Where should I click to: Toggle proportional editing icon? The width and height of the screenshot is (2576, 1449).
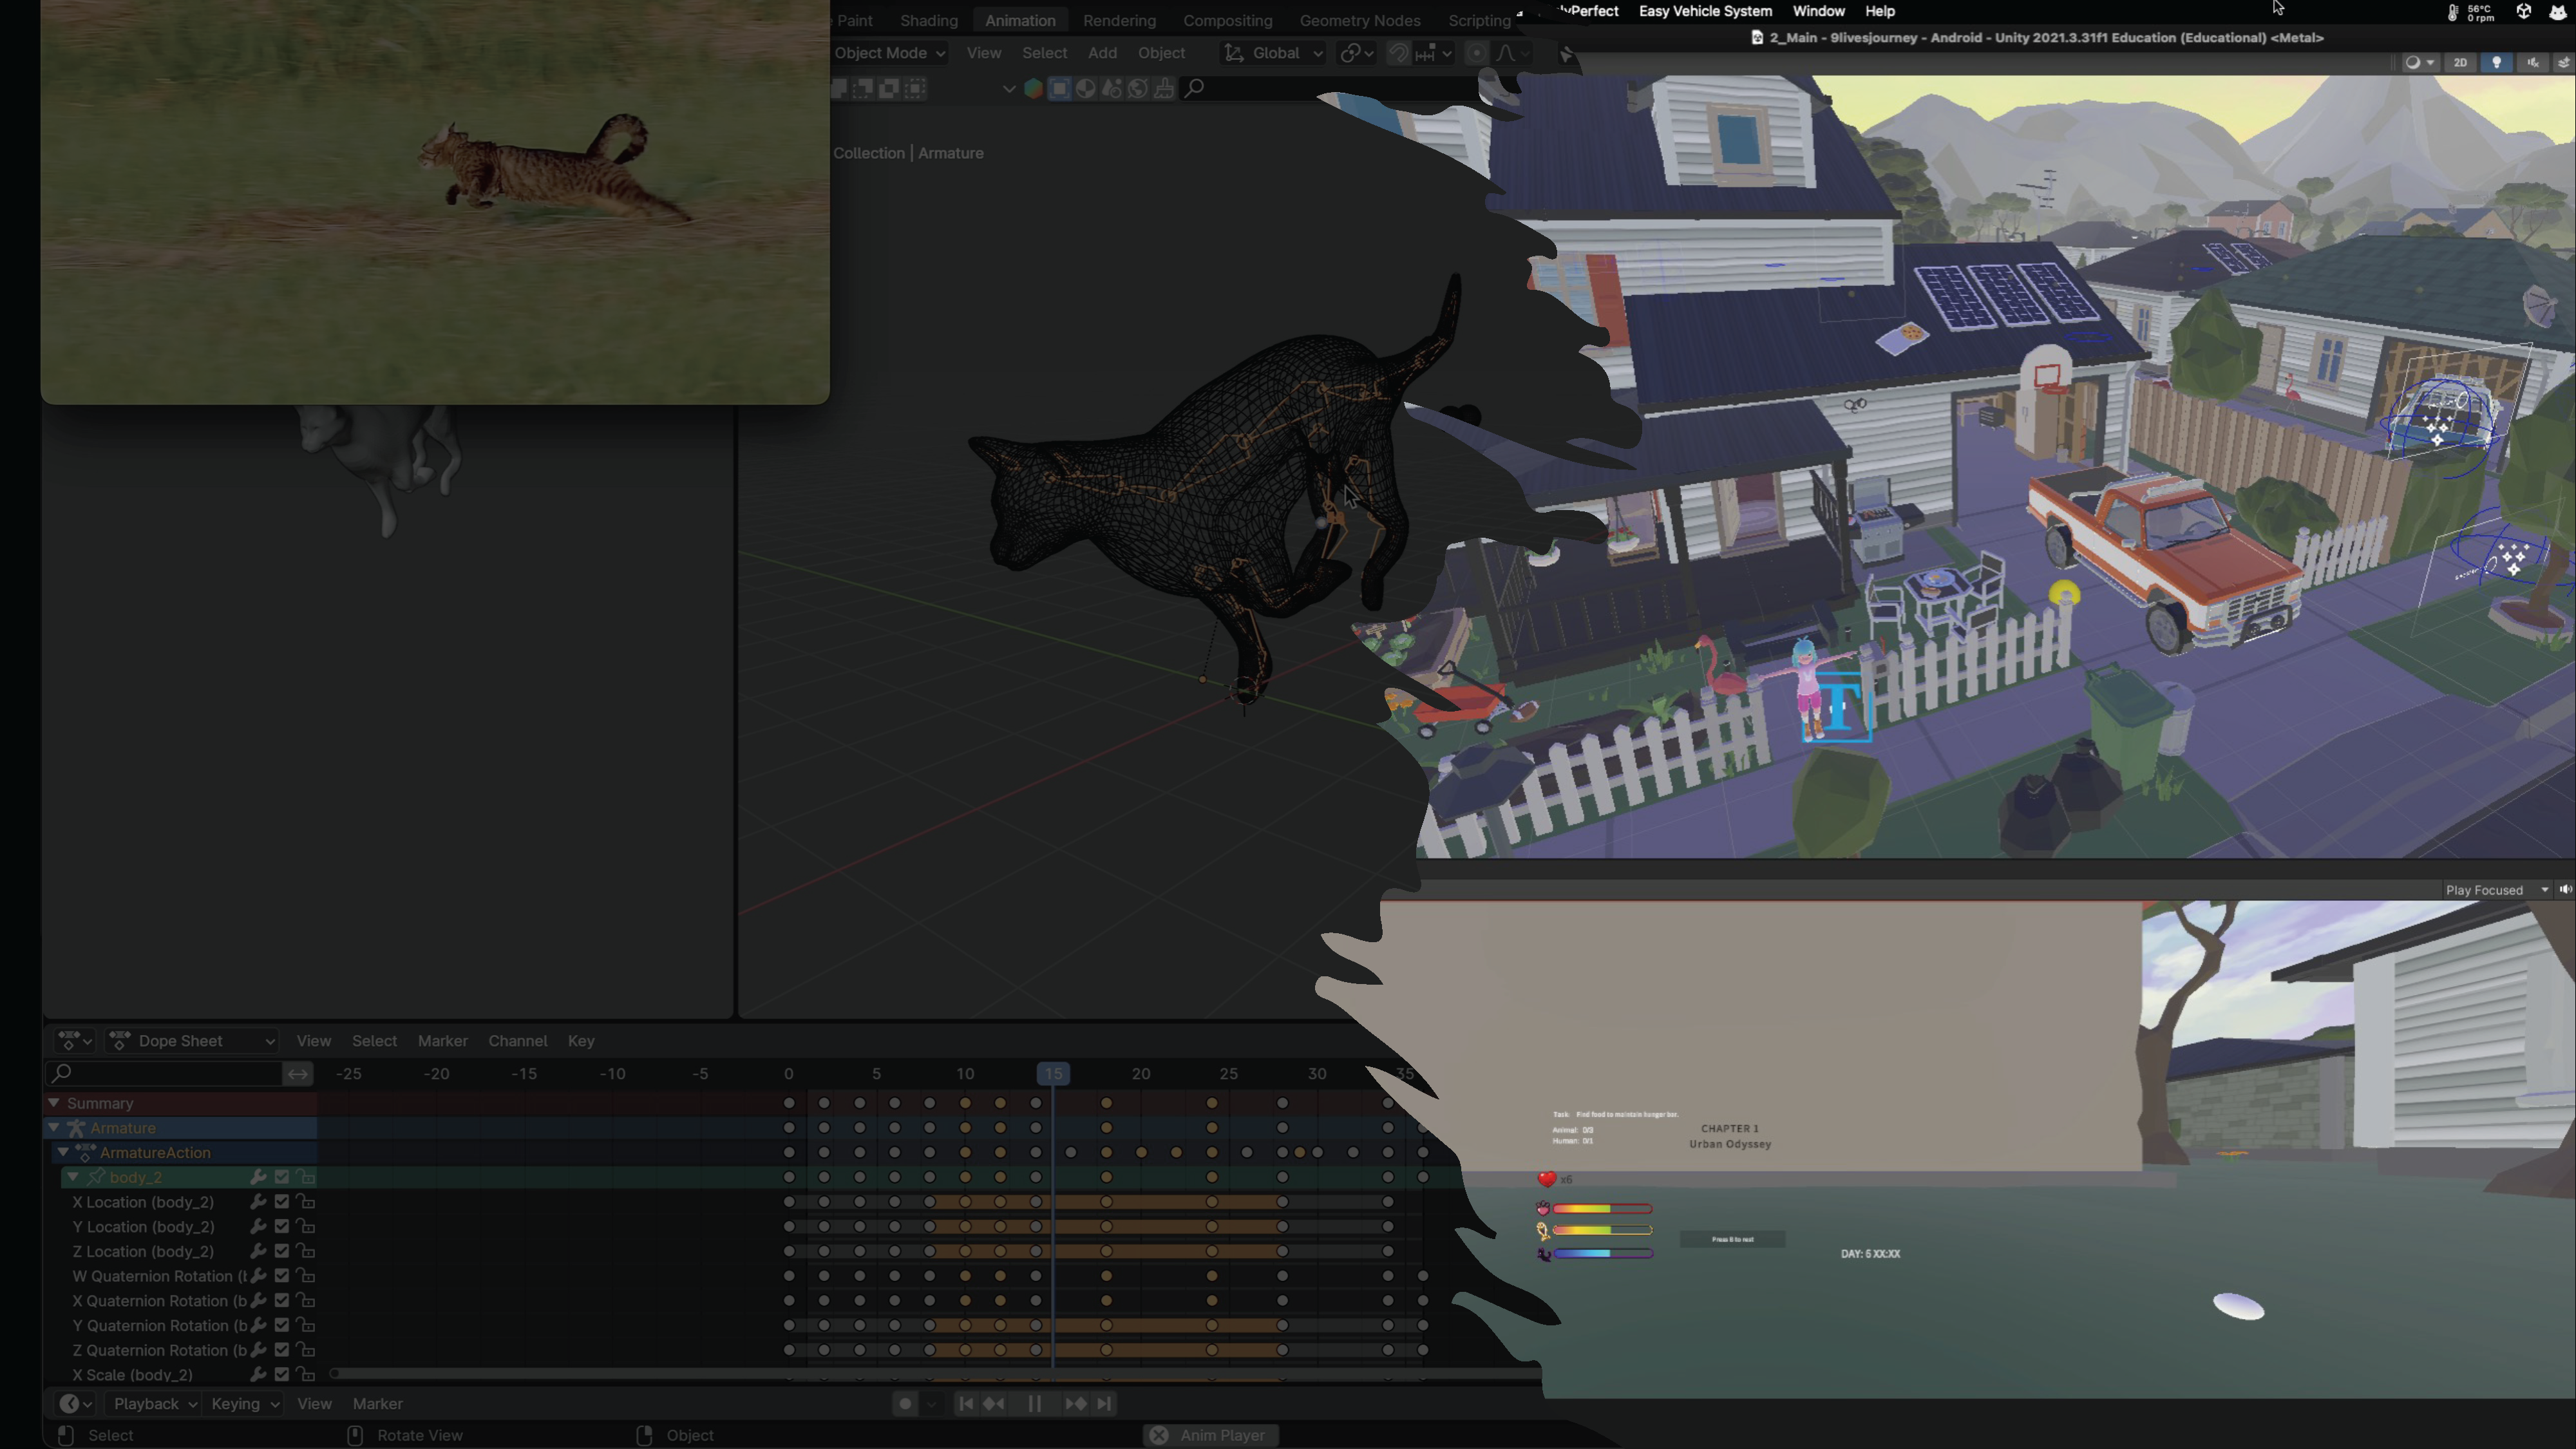(1476, 53)
